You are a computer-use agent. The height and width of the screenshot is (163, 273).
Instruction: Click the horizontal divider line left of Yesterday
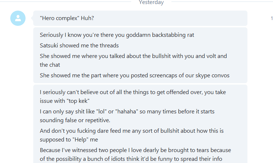[65, 1]
